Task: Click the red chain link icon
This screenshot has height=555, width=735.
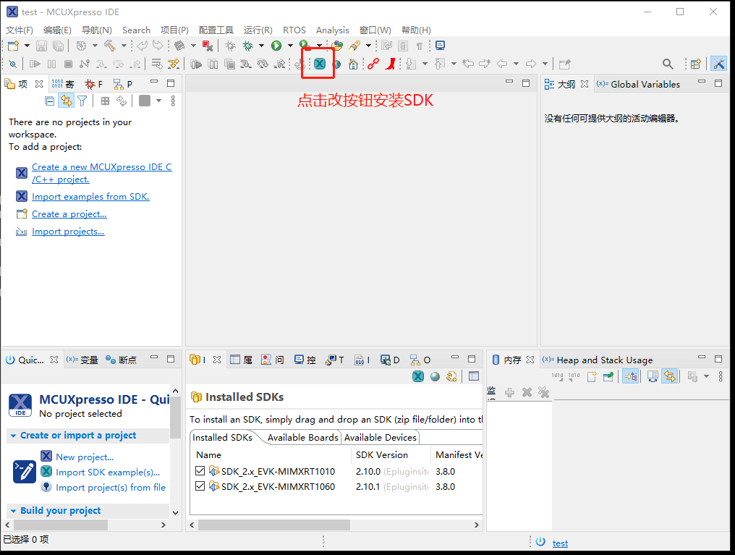Action: (373, 64)
